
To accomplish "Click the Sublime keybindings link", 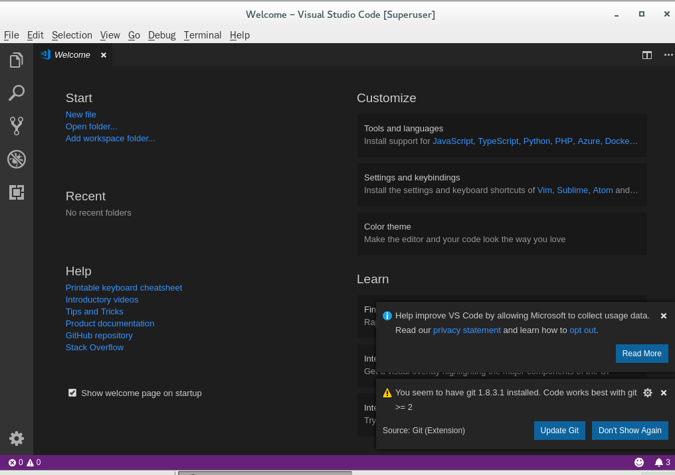I will point(572,190).
